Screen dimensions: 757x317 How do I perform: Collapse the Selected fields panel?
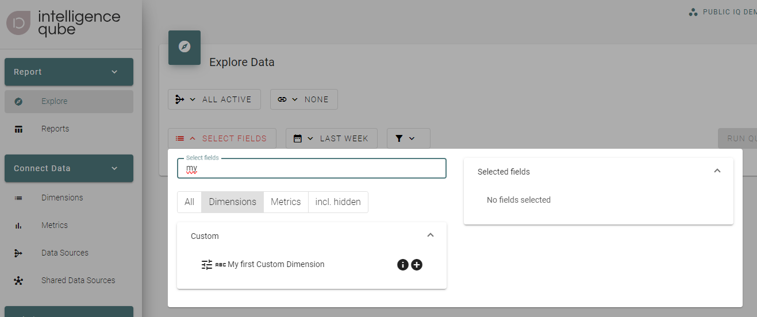tap(717, 171)
